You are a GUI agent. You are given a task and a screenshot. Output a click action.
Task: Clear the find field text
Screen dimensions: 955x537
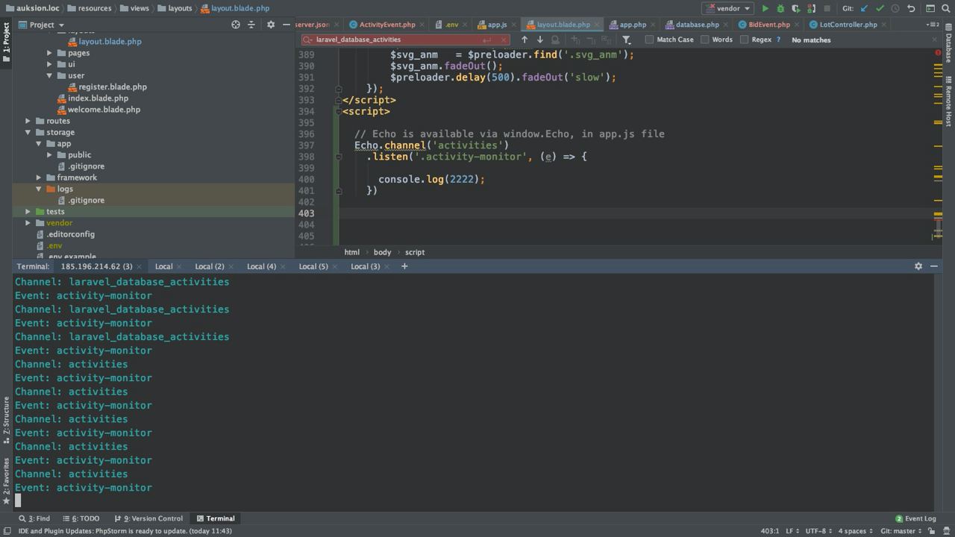(x=504, y=40)
